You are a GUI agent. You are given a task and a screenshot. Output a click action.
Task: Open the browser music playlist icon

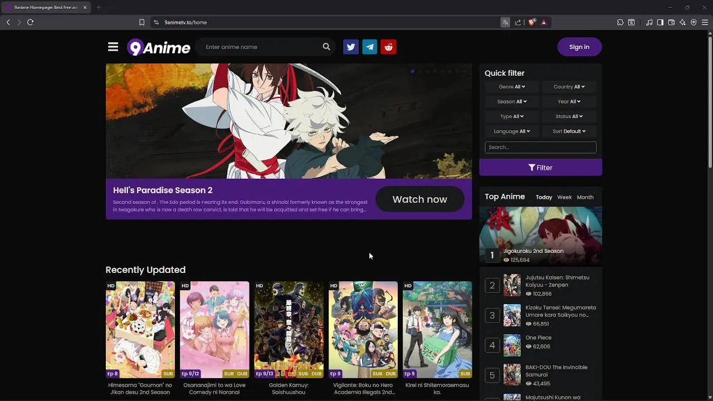click(x=649, y=22)
